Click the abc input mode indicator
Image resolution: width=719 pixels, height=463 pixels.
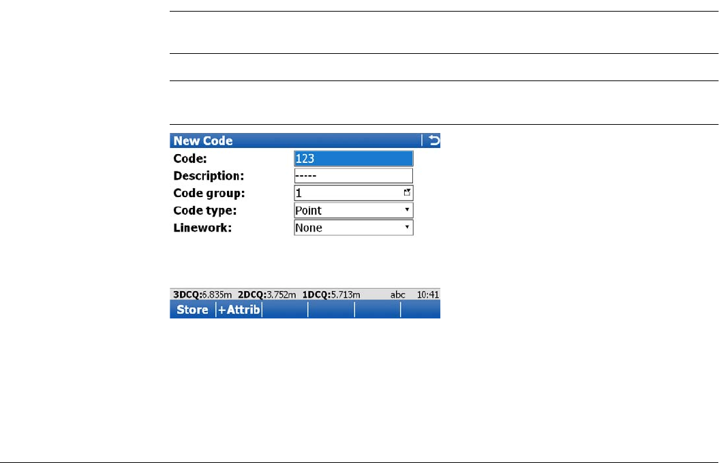point(397,295)
